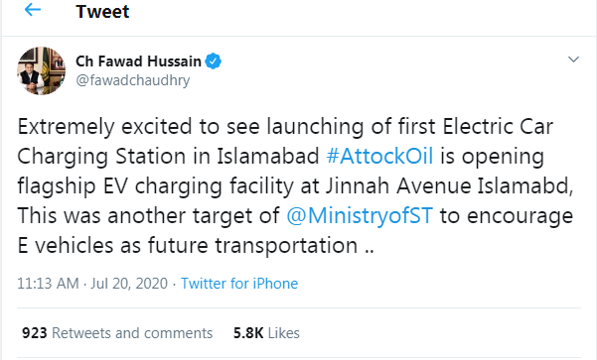Click the word Likes in the stats row
Image resolution: width=597 pixels, height=360 pixels.
pyautogui.click(x=284, y=333)
